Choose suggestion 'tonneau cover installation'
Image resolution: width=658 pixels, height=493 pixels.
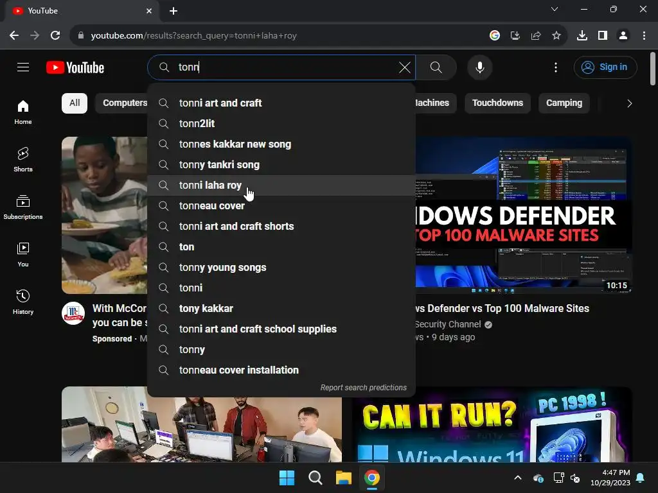tap(281, 370)
